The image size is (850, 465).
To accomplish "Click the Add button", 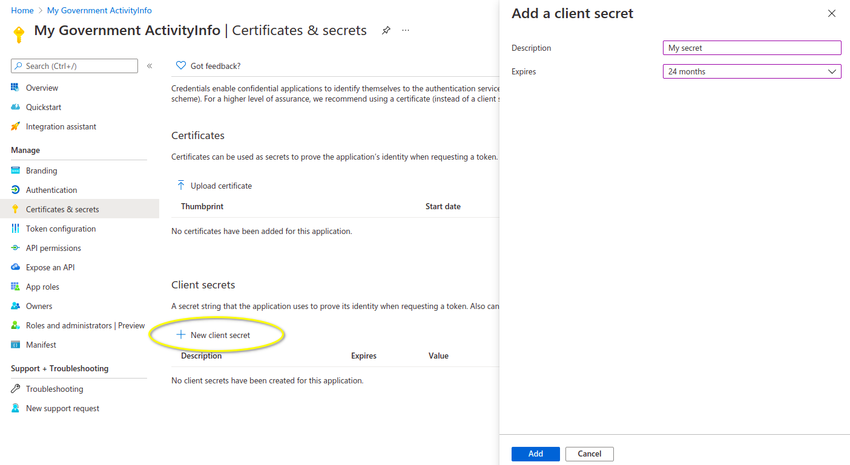I will pos(536,454).
